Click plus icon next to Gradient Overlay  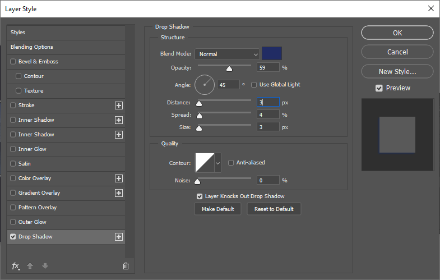pyautogui.click(x=118, y=193)
